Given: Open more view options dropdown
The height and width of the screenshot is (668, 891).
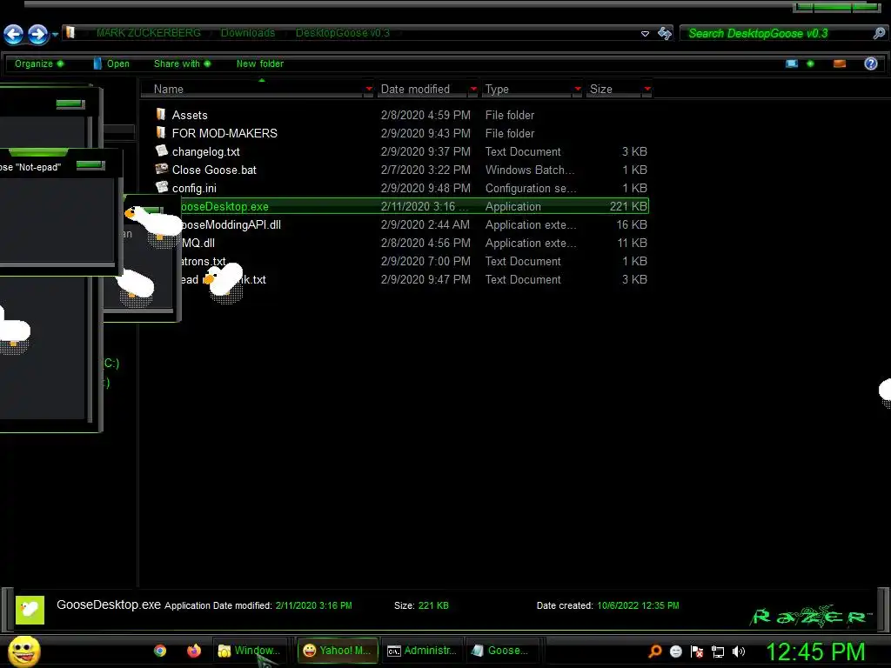Looking at the screenshot, I should pos(810,63).
